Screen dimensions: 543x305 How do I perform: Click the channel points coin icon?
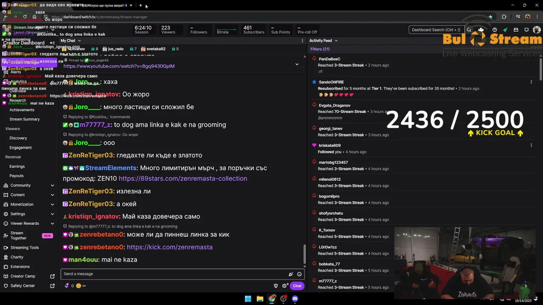point(78,286)
